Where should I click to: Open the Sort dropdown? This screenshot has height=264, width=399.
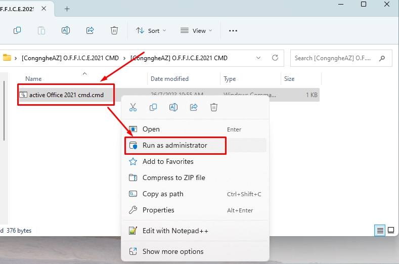click(x=151, y=31)
